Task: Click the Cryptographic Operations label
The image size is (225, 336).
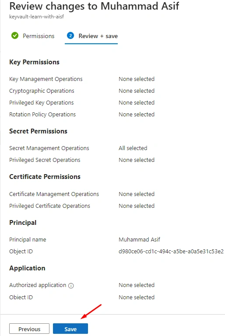Action: click(42, 91)
